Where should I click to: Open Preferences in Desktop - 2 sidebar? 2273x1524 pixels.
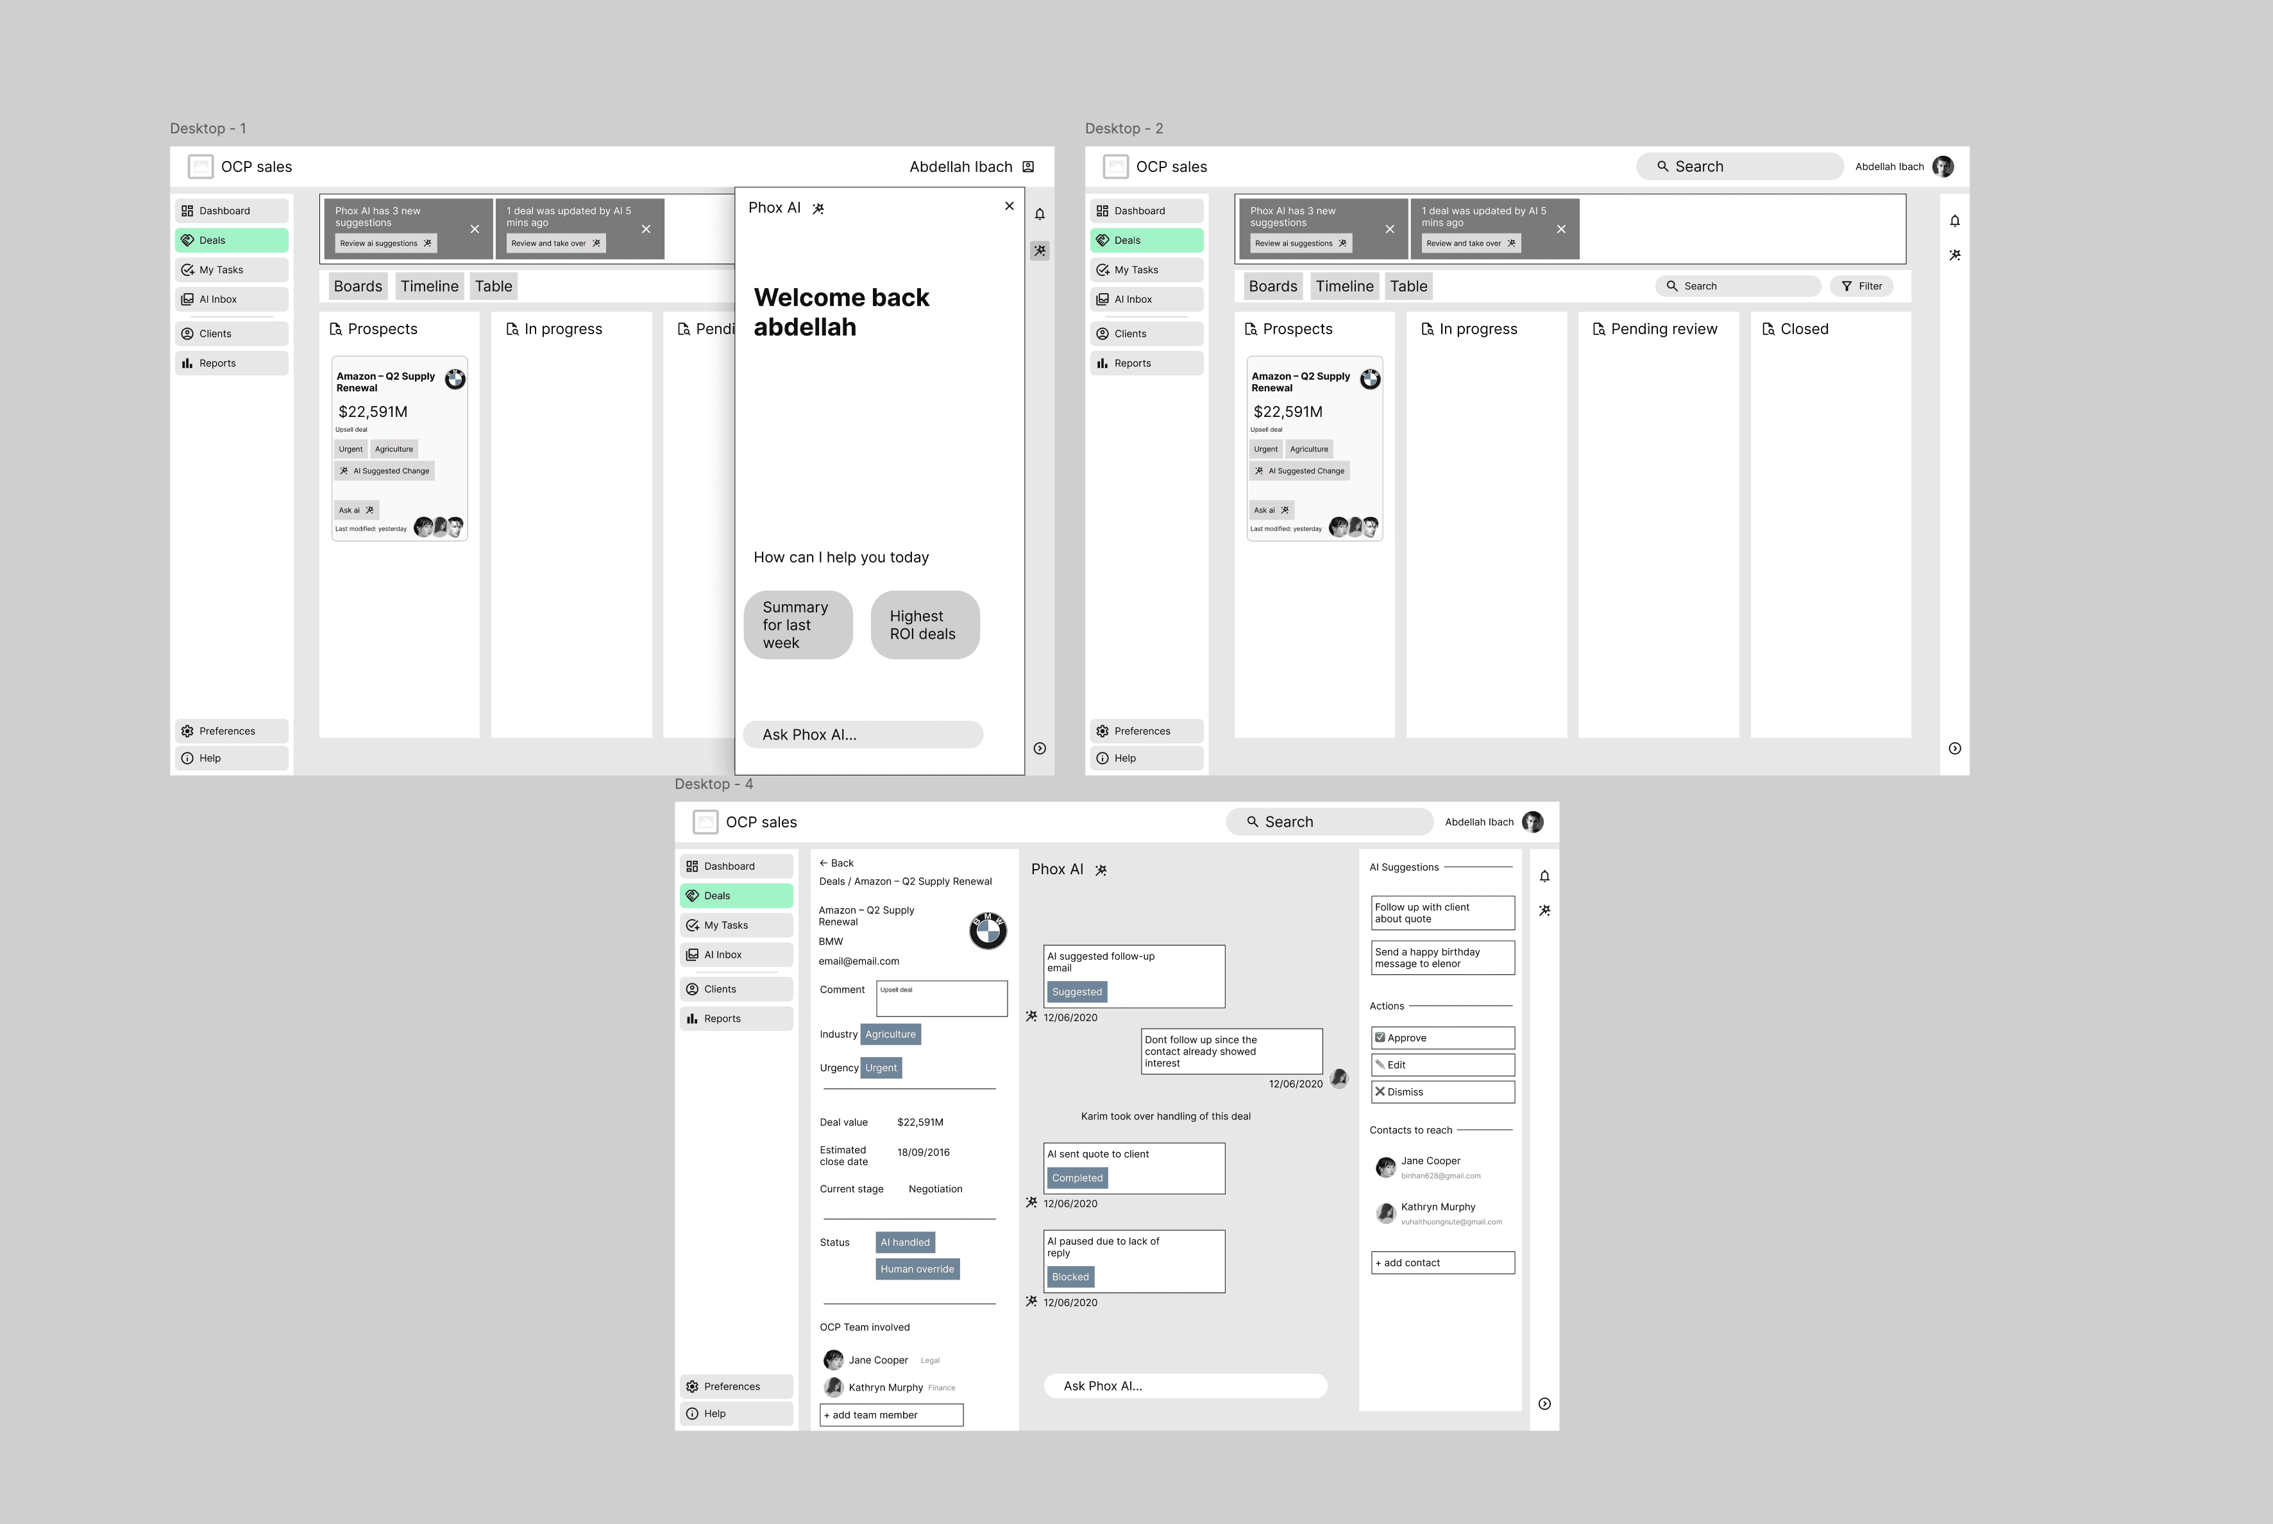pyautogui.click(x=1147, y=731)
